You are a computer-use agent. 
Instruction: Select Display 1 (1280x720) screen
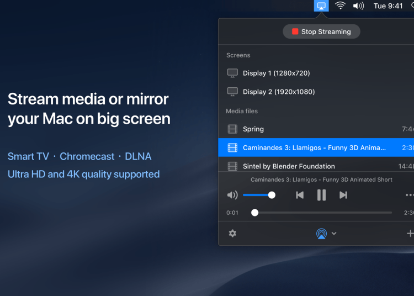coord(276,73)
